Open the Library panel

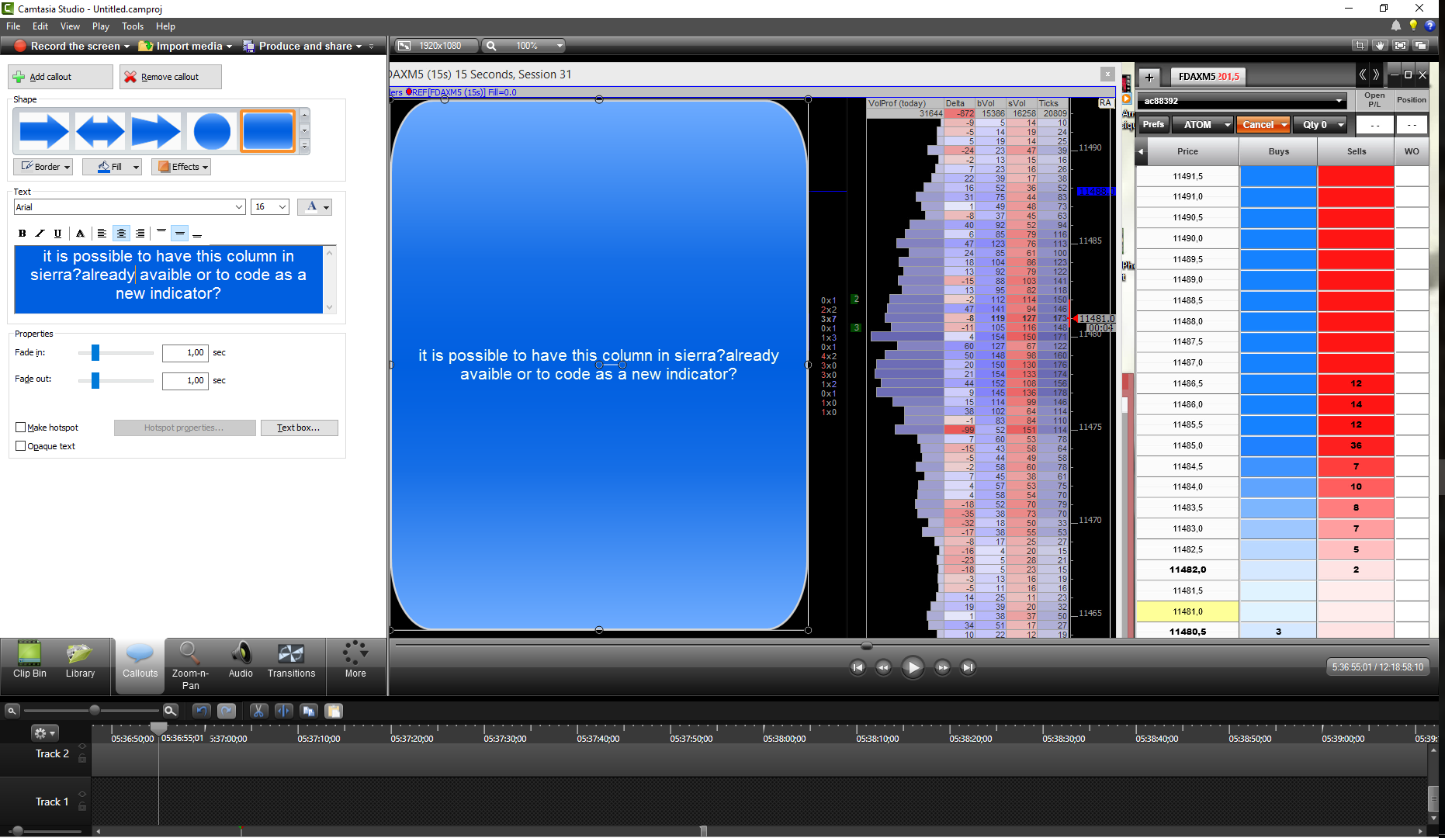[x=80, y=660]
